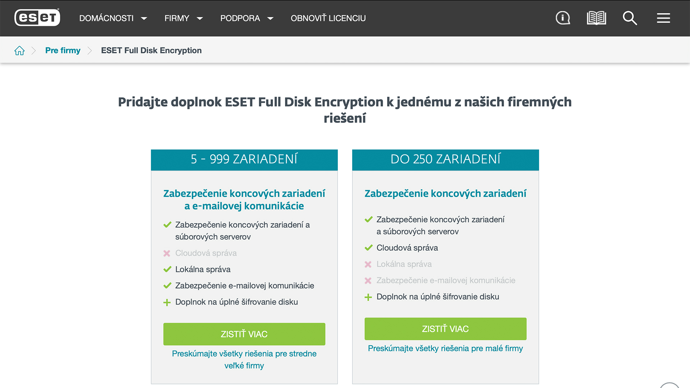Open the Domácnosti menu label

[x=106, y=18]
